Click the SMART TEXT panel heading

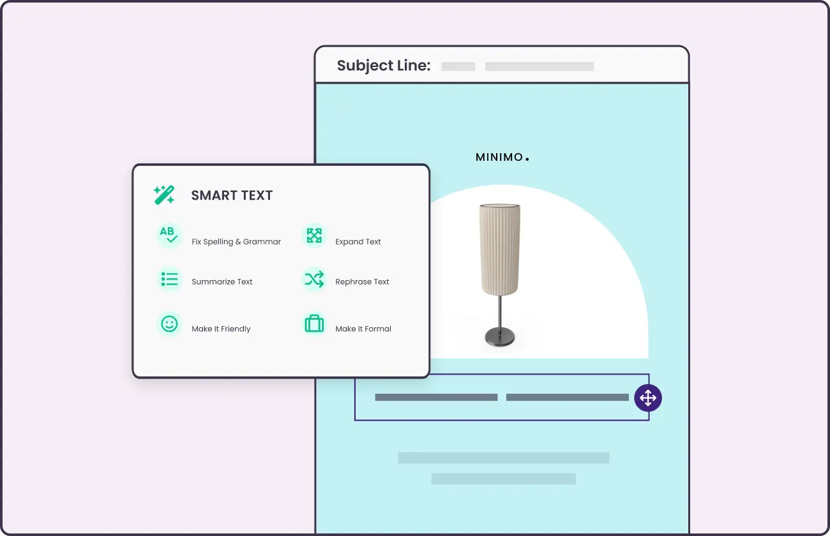[x=232, y=196]
